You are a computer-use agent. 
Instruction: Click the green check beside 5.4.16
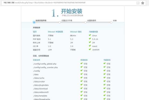pos(90,39)
